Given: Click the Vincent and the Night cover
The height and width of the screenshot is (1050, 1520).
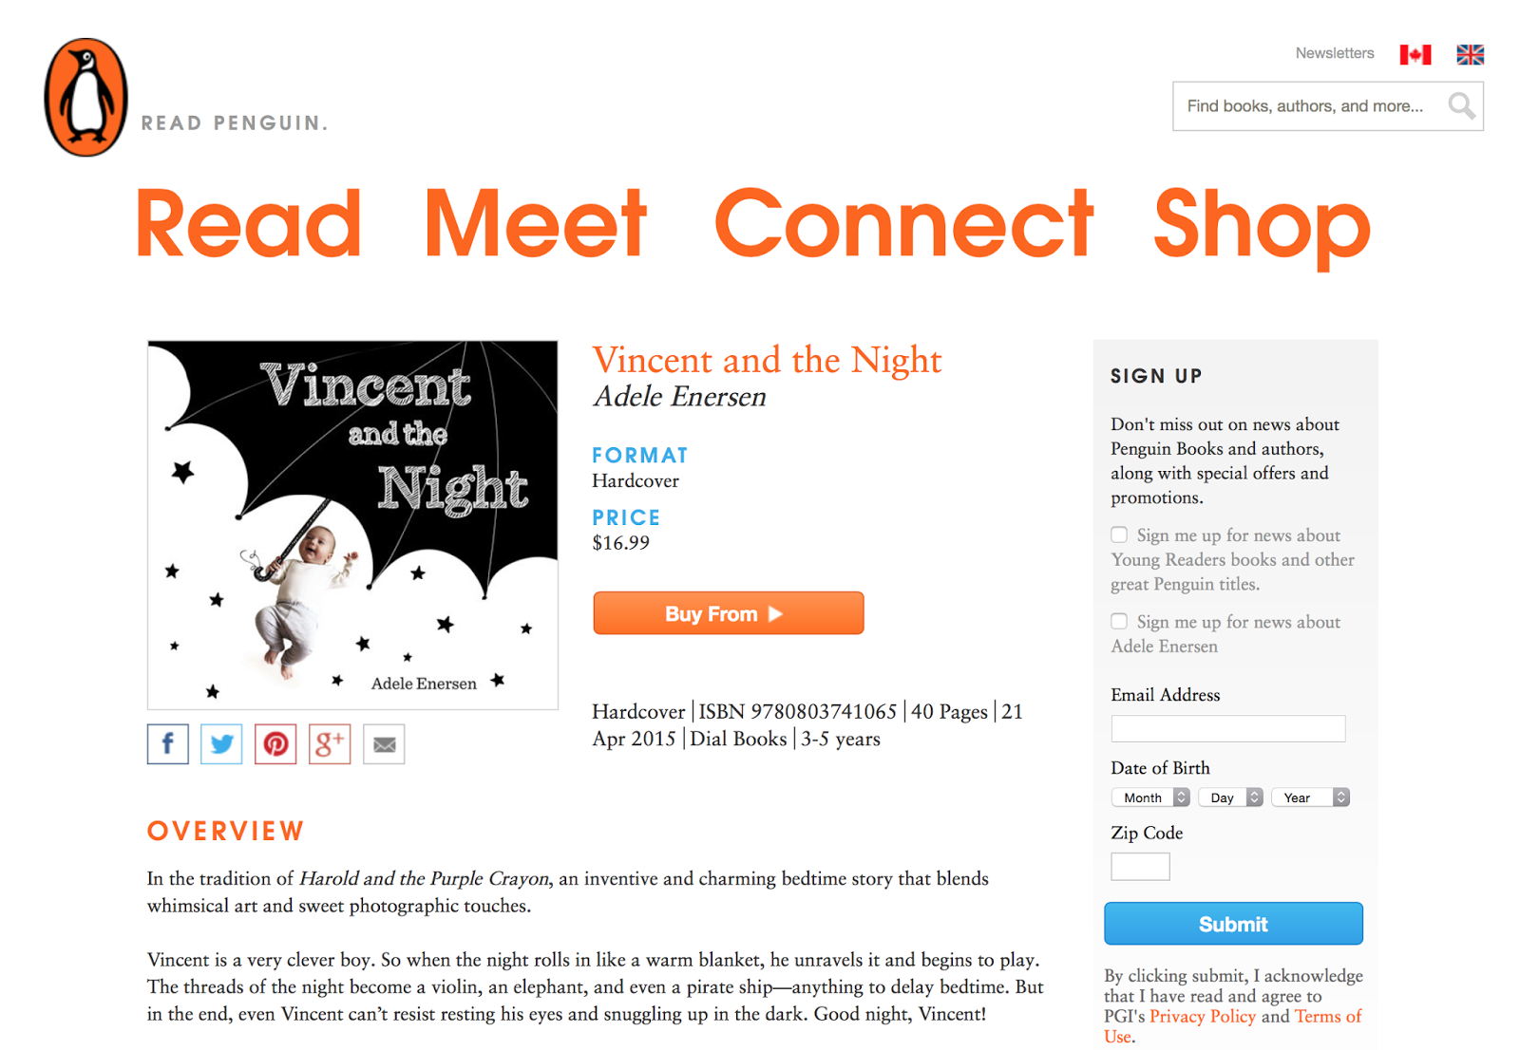Looking at the screenshot, I should pyautogui.click(x=352, y=524).
